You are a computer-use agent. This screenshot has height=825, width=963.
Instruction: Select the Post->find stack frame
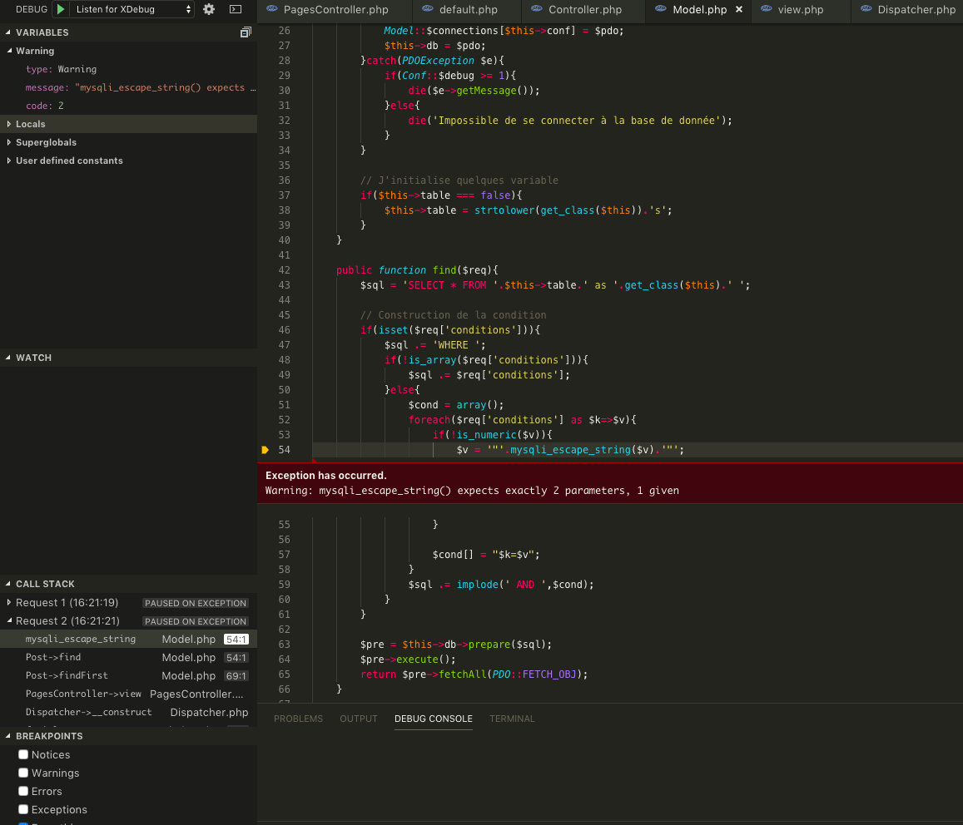coord(128,657)
